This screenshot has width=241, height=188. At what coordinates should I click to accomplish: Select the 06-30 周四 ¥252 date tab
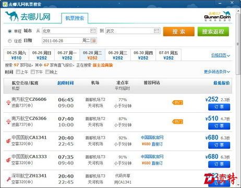click(x=143, y=55)
